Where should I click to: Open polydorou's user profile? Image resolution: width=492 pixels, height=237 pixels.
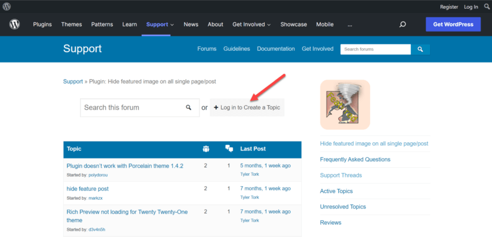[x=98, y=175]
